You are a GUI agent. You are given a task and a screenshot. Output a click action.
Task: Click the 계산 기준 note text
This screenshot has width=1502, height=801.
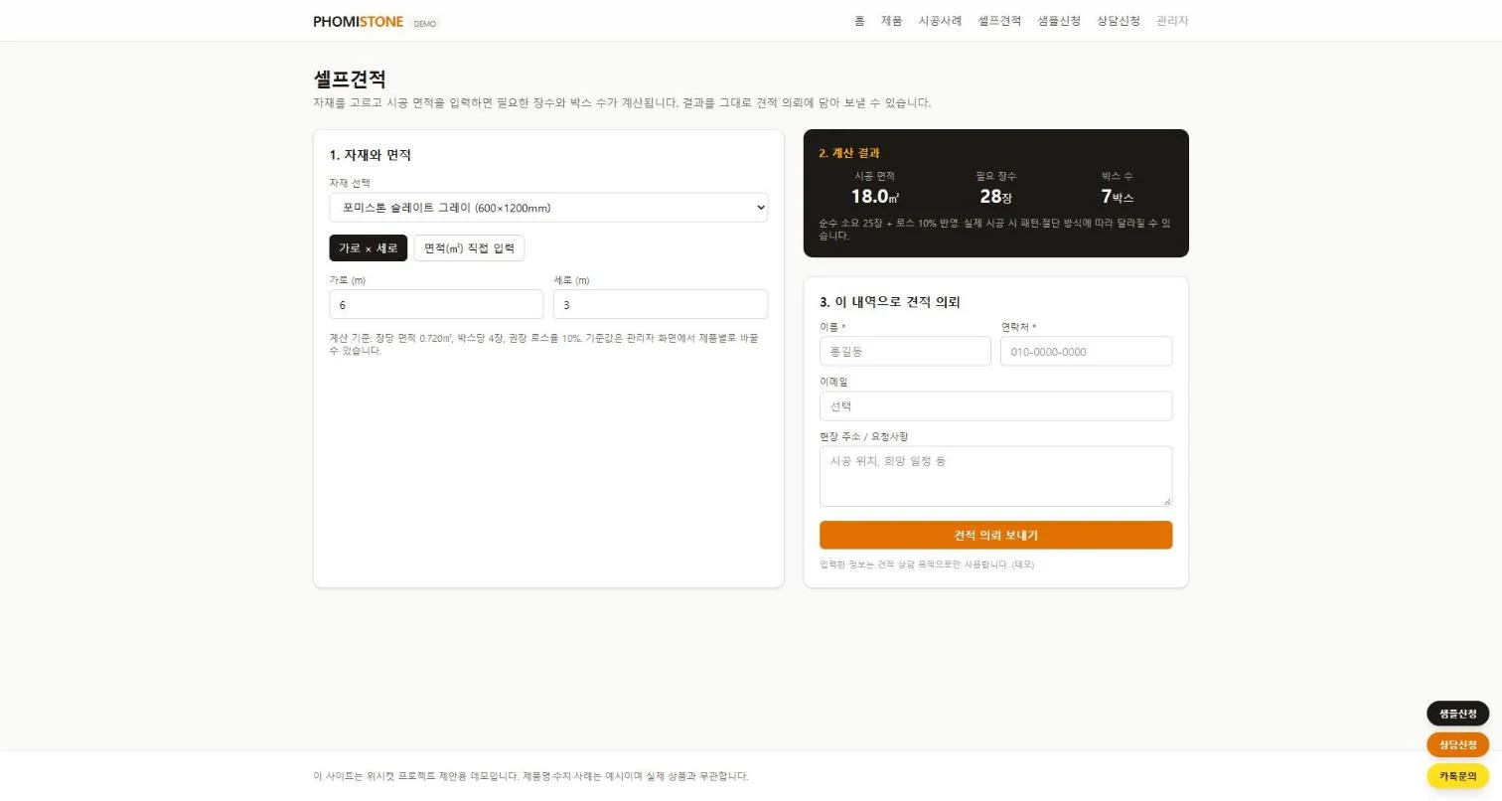click(543, 344)
